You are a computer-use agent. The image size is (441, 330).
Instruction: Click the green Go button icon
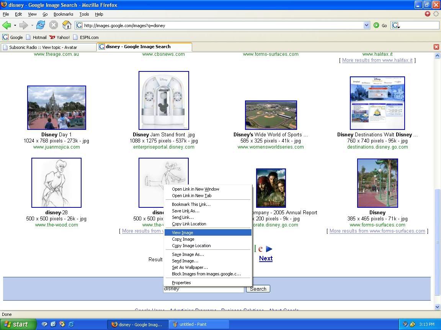[x=376, y=25]
